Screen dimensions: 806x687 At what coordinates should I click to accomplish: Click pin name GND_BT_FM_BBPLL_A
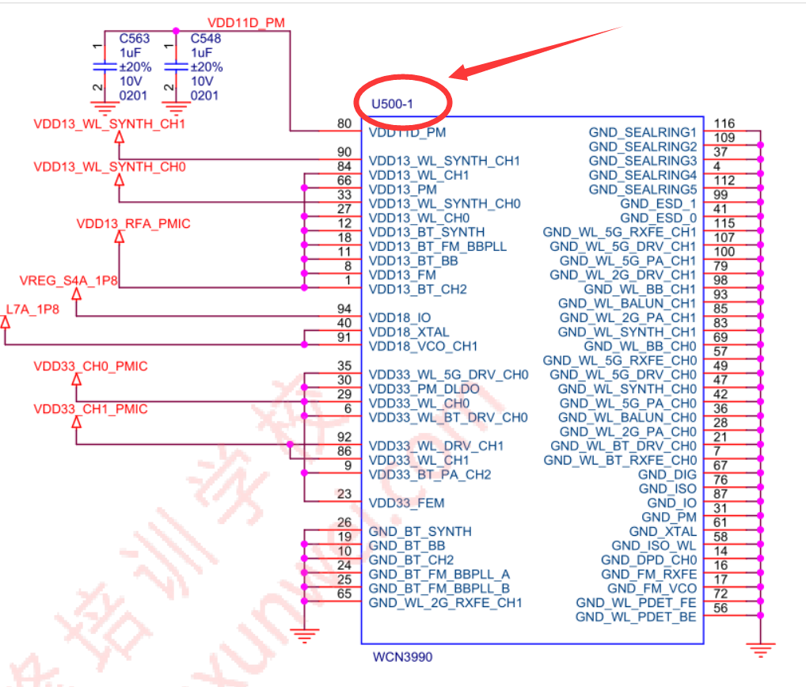tap(439, 574)
